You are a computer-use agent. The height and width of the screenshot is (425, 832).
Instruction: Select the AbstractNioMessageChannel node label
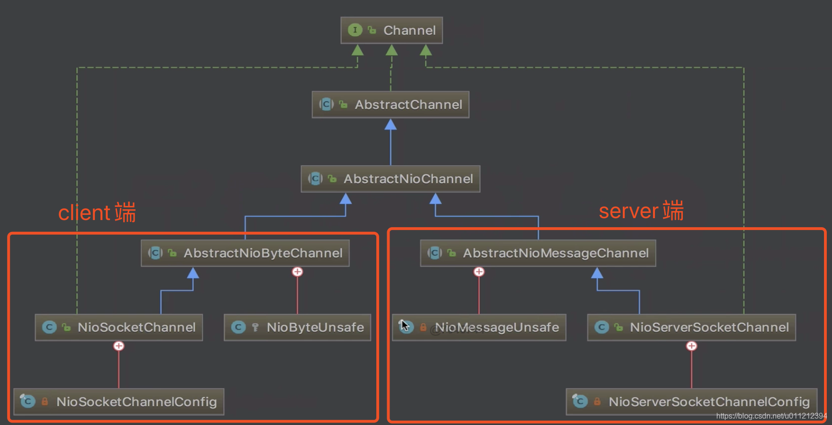coord(556,253)
